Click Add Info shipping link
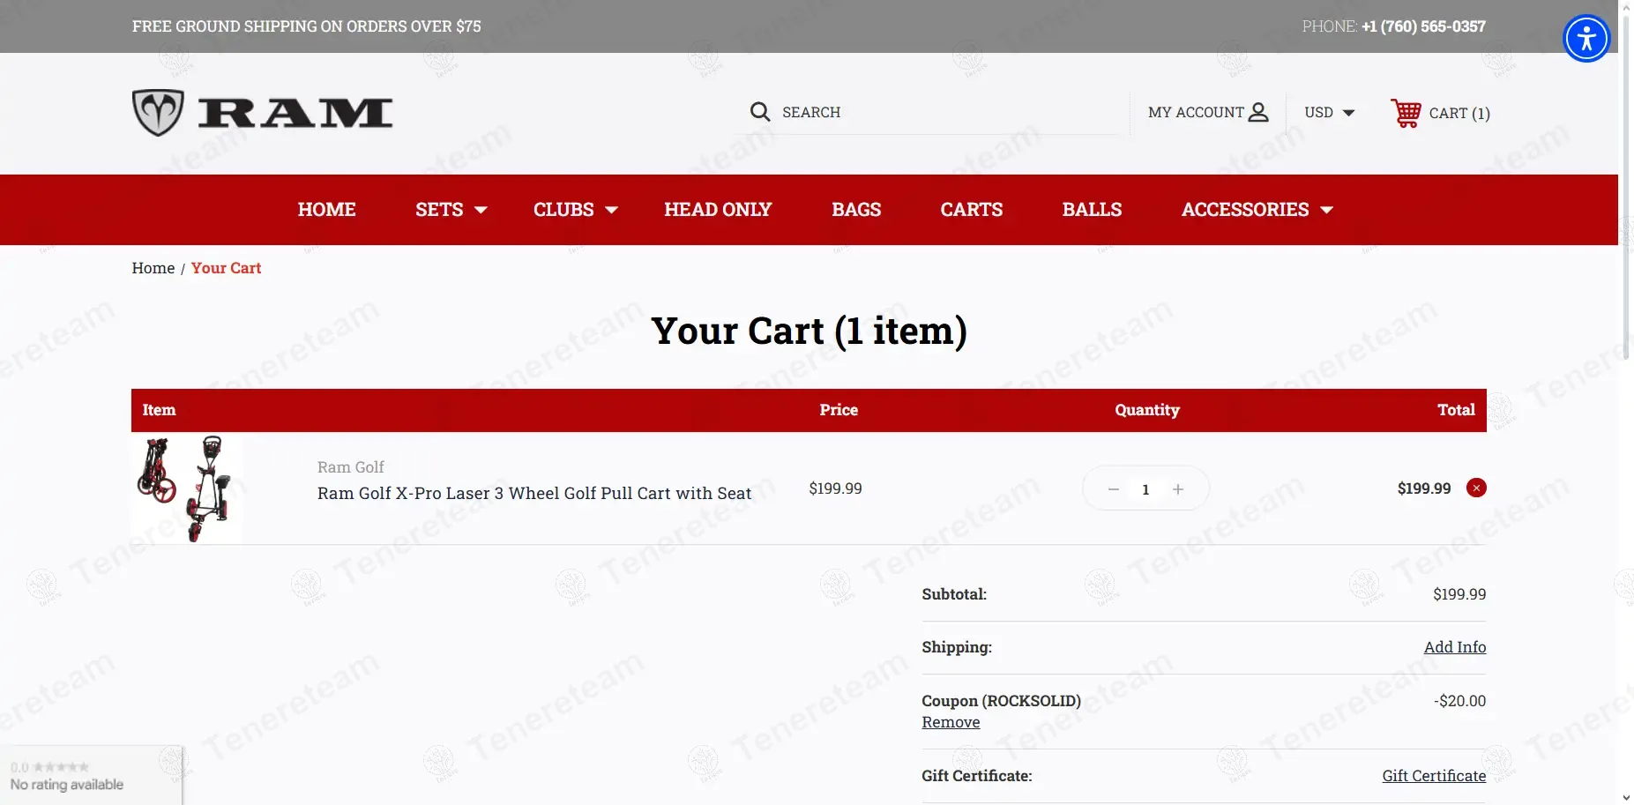 [x=1454, y=647]
